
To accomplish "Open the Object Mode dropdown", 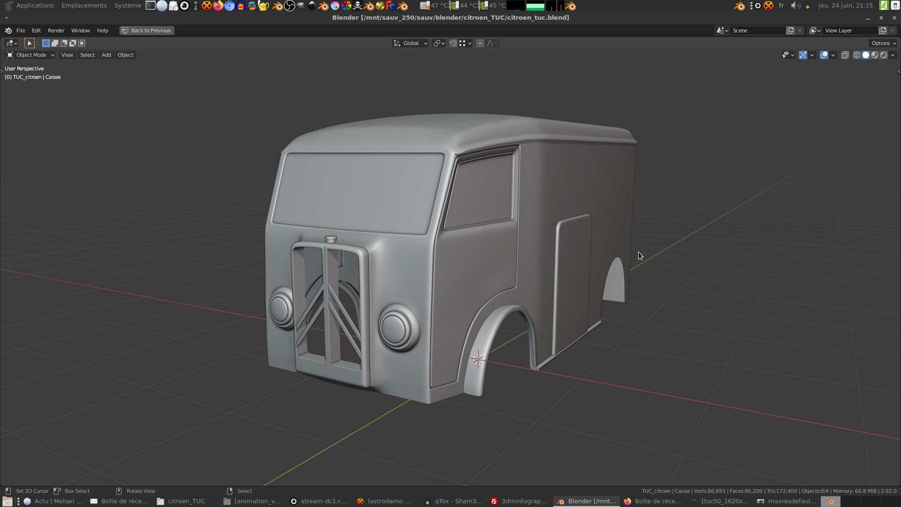I will 31,55.
